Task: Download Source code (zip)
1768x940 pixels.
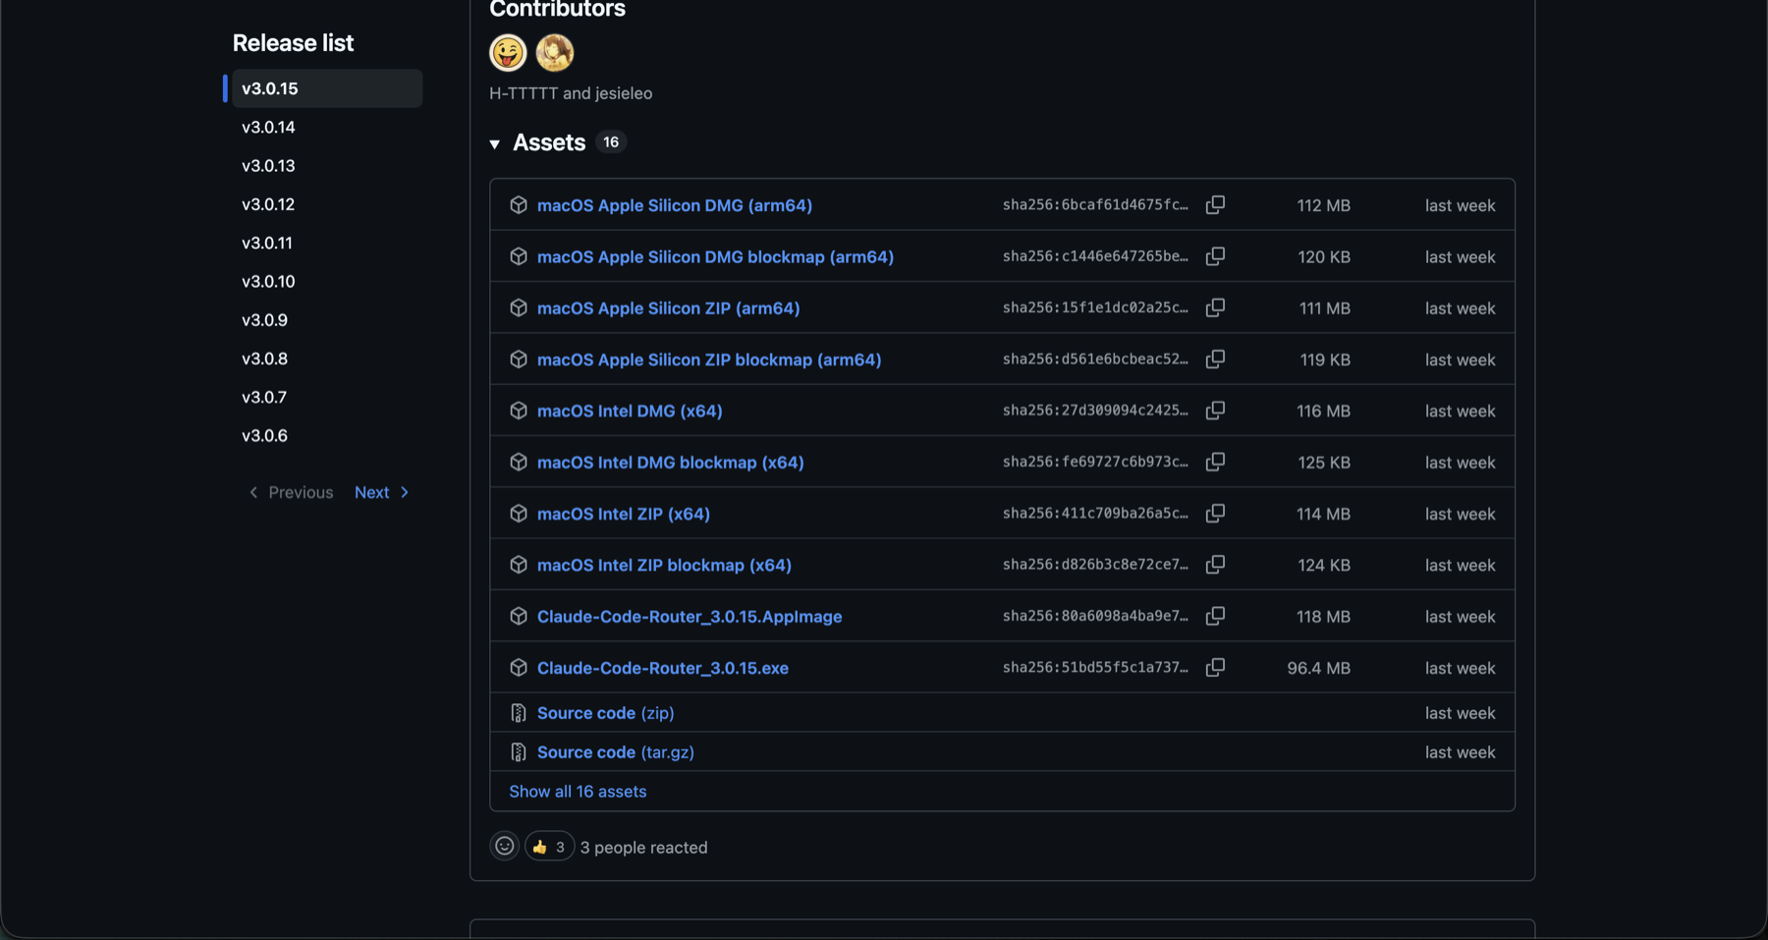Action: click(606, 713)
